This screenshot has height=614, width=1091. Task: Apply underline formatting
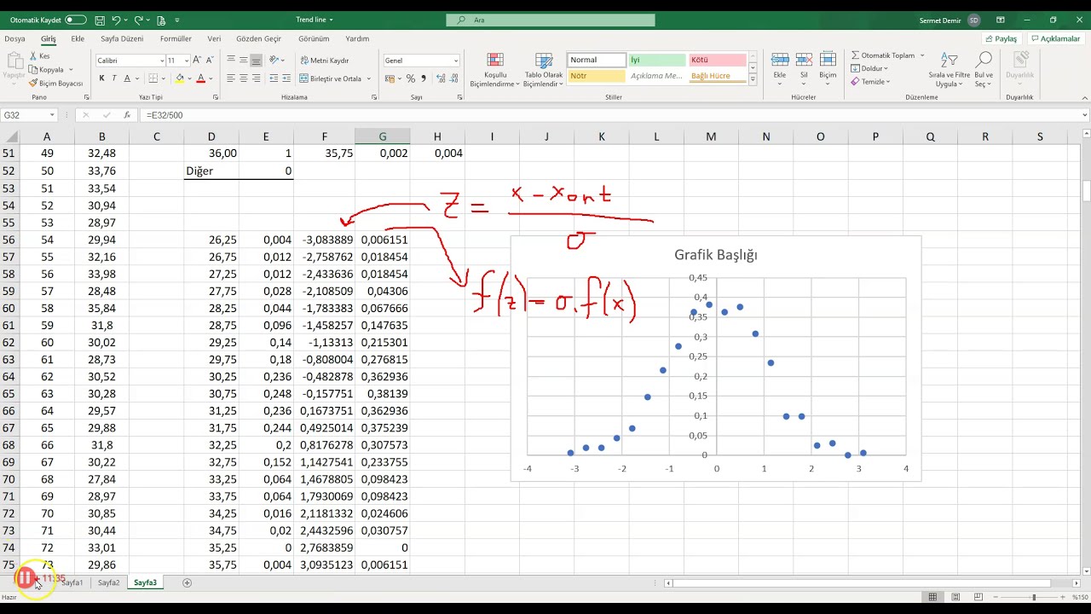click(x=126, y=78)
